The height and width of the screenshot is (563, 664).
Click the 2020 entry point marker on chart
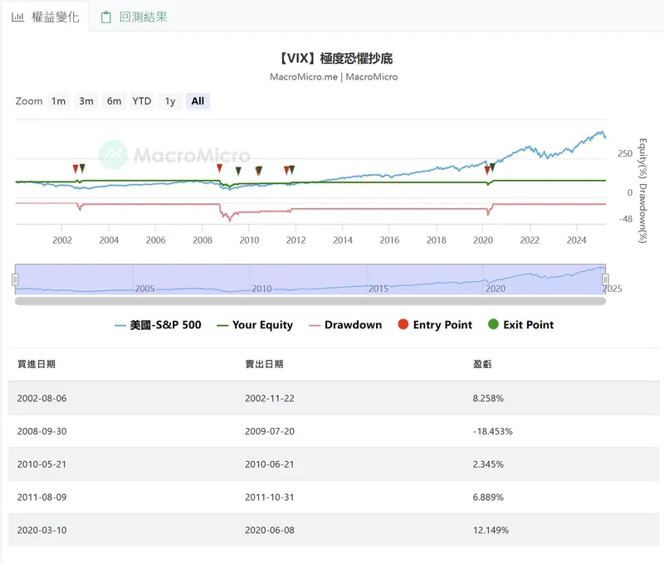pos(487,170)
